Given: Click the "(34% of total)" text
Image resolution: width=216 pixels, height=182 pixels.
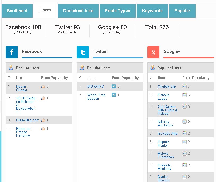Looking at the screenshot, I should click(67, 32).
